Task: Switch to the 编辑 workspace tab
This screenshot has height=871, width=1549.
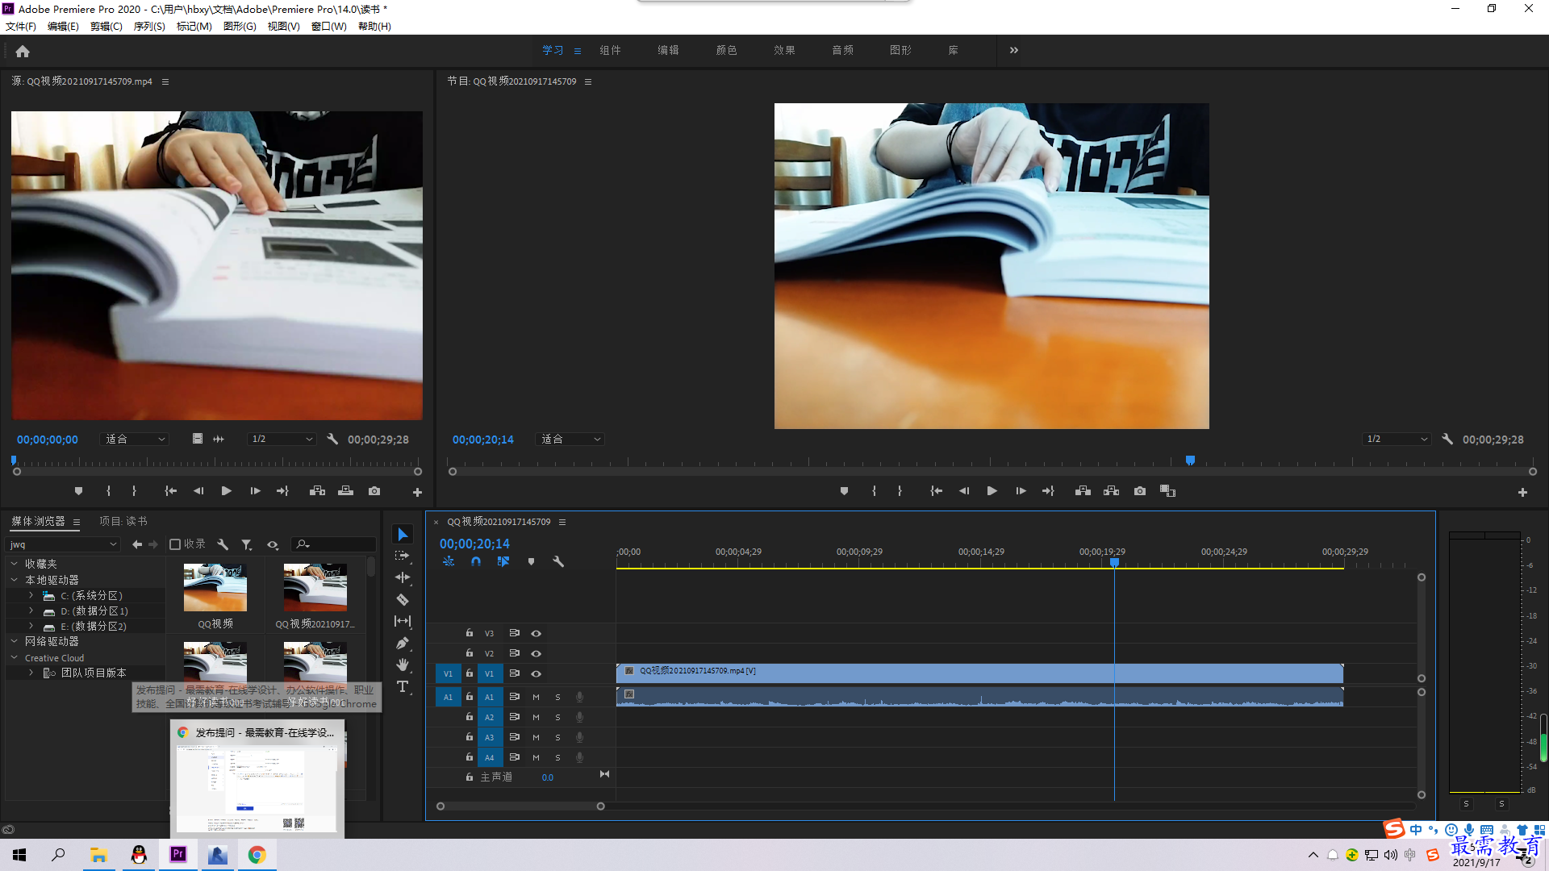Action: [x=668, y=50]
